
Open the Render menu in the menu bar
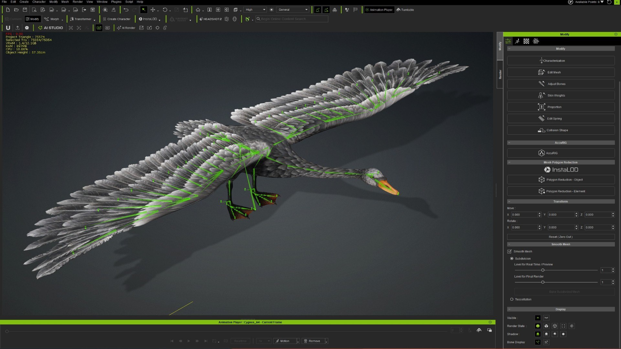78,2
